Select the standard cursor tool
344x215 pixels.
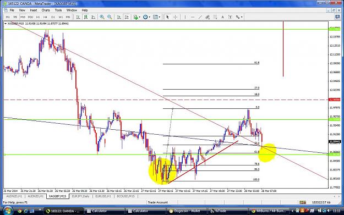tap(168, 17)
